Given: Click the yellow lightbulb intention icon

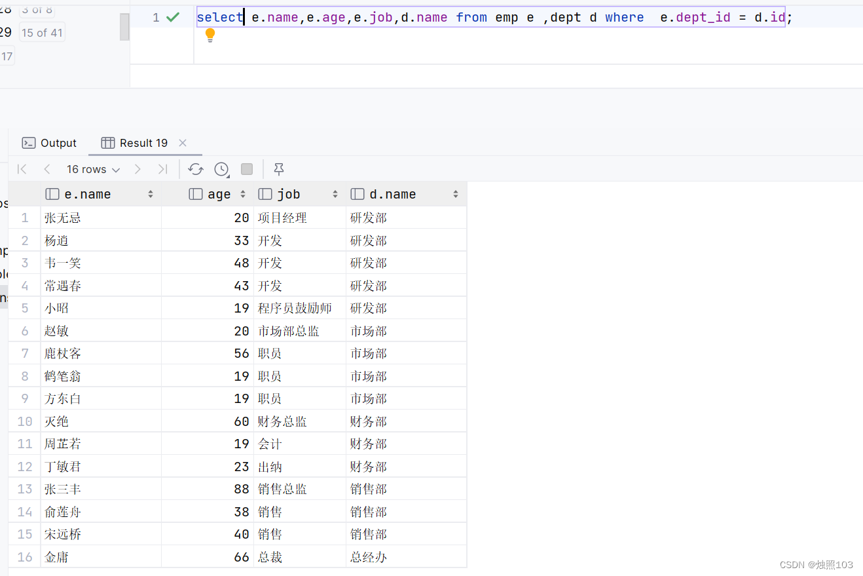Looking at the screenshot, I should point(210,36).
